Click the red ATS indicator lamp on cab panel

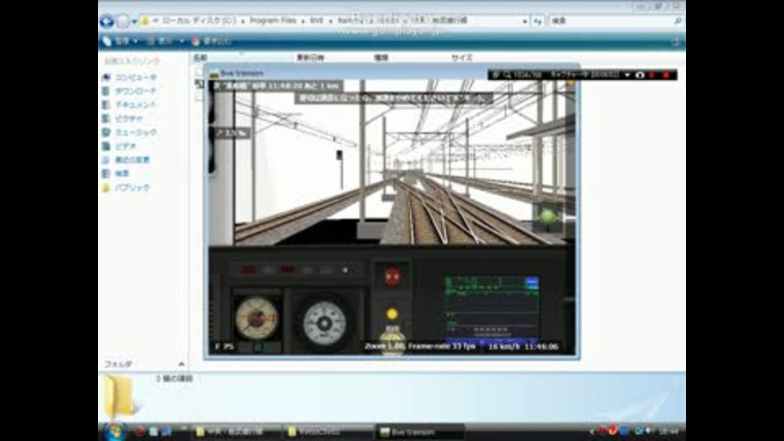click(393, 276)
